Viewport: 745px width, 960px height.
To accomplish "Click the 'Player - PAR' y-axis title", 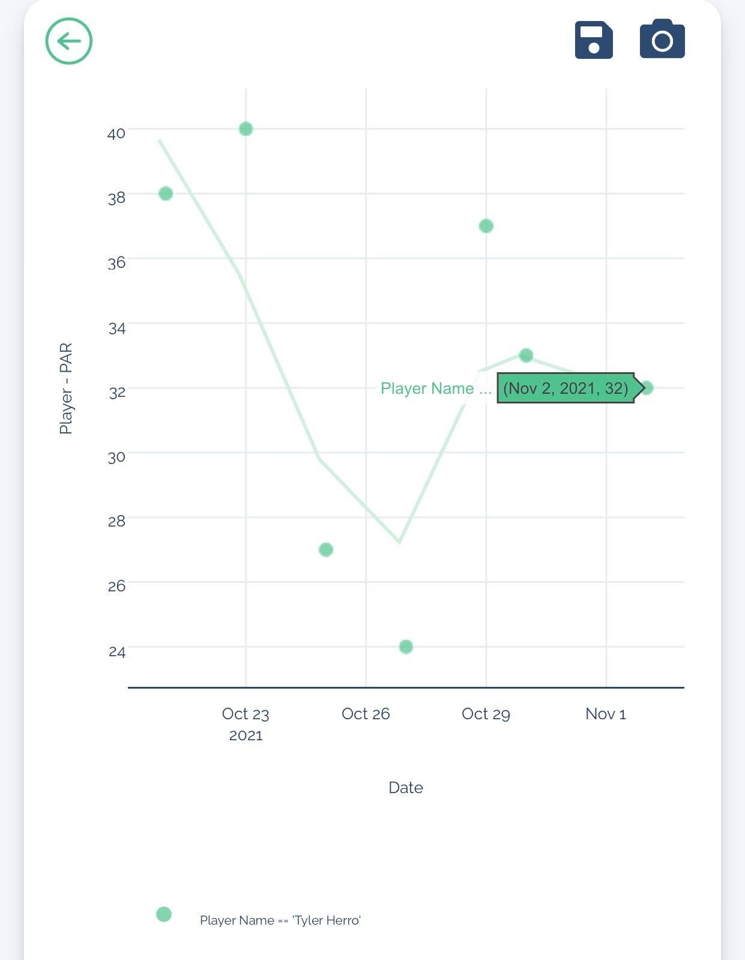I will 65,388.
